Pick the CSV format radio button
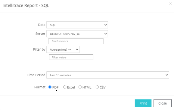174x110 pixels. coord(97,87)
